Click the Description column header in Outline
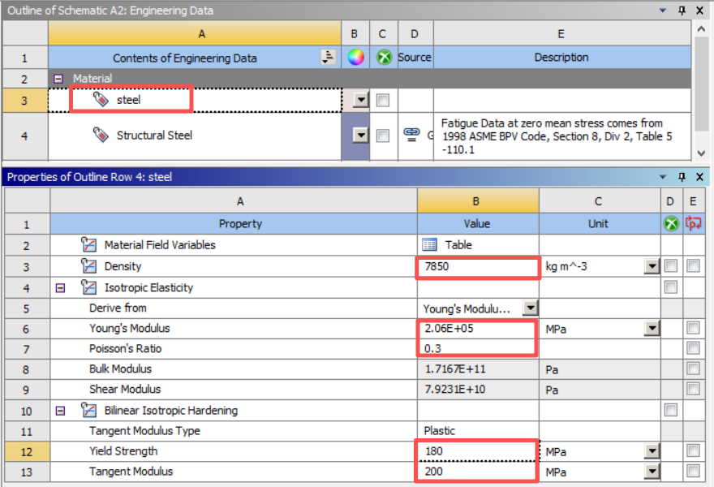 point(562,58)
